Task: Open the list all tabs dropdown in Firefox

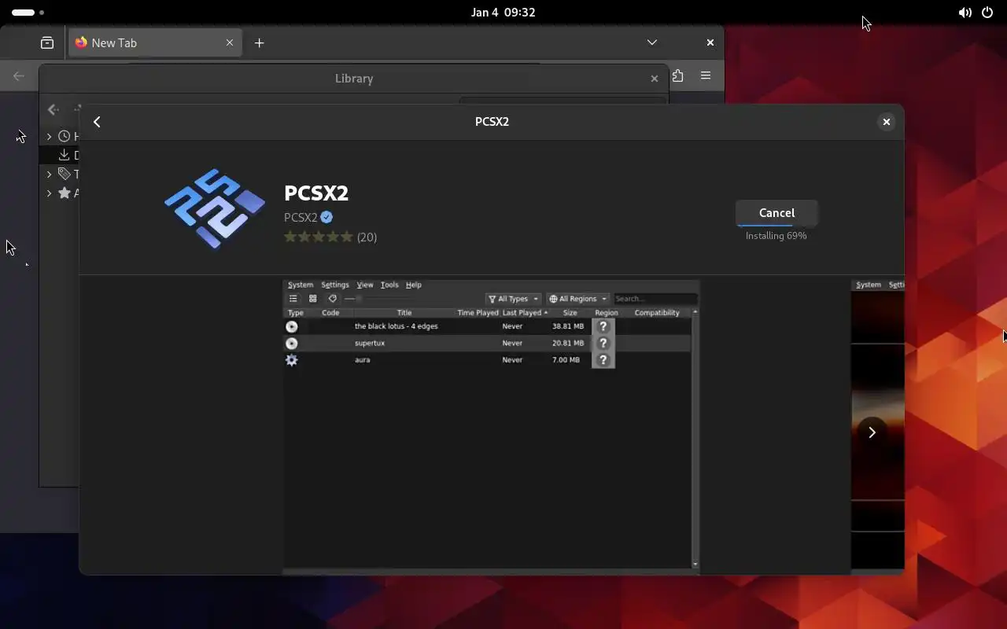Action: point(652,42)
